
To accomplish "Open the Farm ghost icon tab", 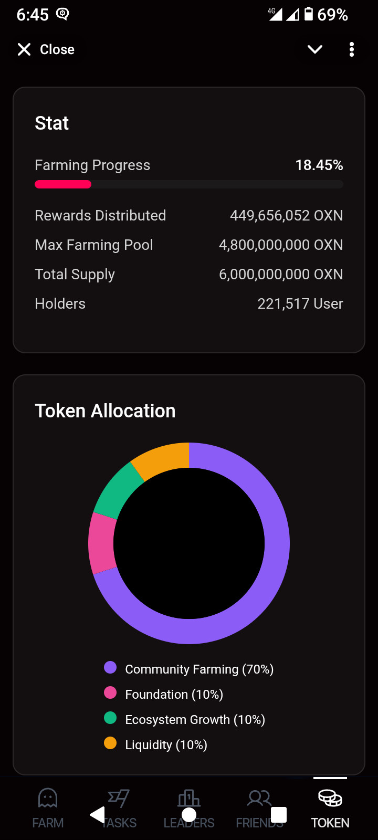I will pos(48,799).
